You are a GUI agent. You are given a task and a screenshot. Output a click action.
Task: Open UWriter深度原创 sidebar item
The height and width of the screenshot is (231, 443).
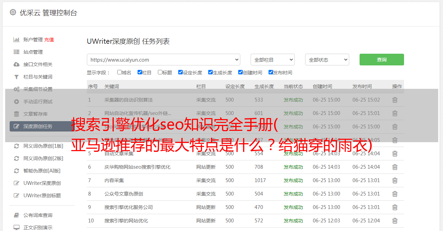click(x=42, y=183)
